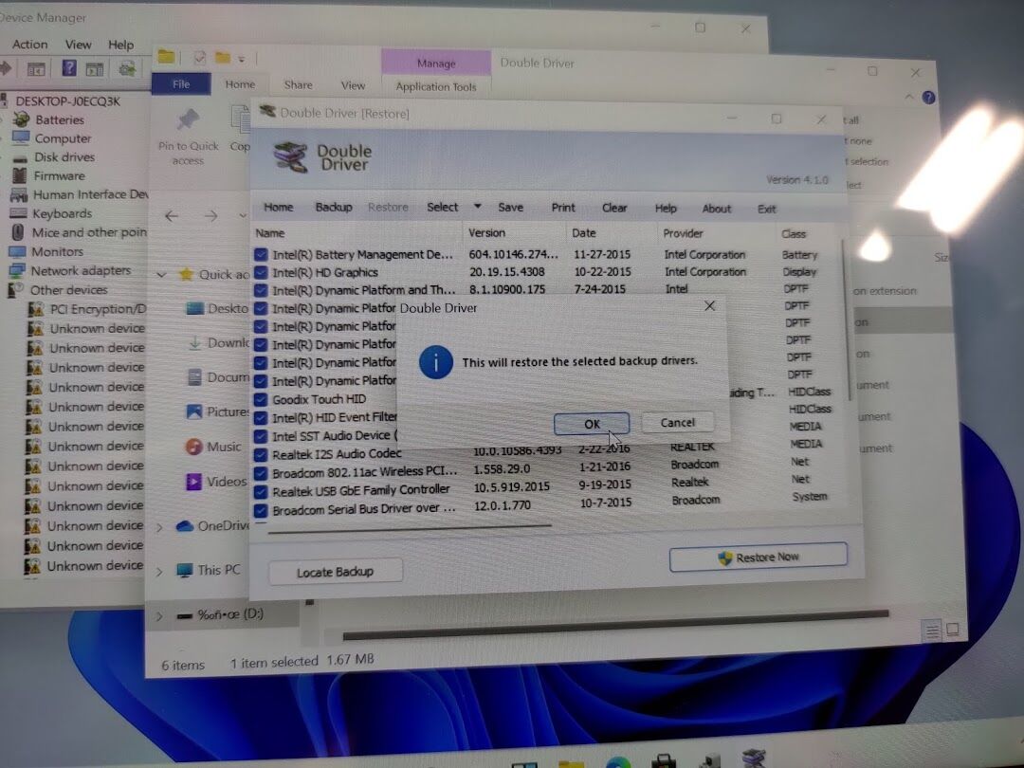Go forward in File Explorer navigation
Screen dimensions: 1024x768
pos(210,216)
